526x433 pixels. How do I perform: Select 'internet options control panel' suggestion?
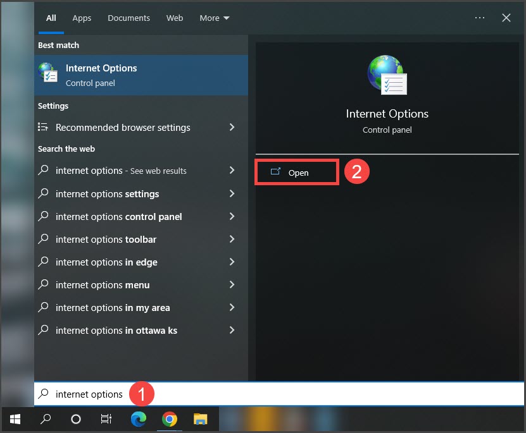141,216
